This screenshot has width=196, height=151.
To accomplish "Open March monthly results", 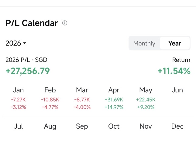I will coord(82,98).
